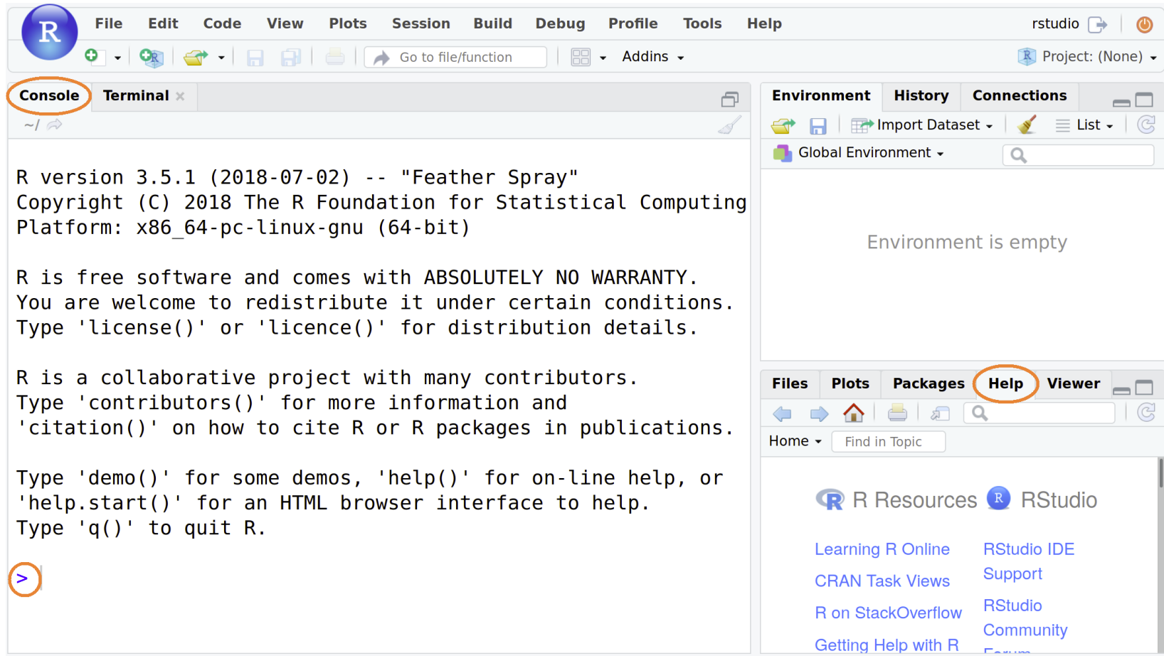Screen dimensions: 1164x661
Task: Open the File menu
Action: [x=109, y=23]
